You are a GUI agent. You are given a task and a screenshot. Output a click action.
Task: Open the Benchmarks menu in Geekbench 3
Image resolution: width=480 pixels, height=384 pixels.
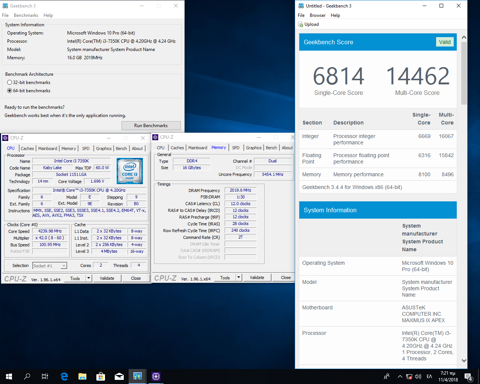pos(26,15)
